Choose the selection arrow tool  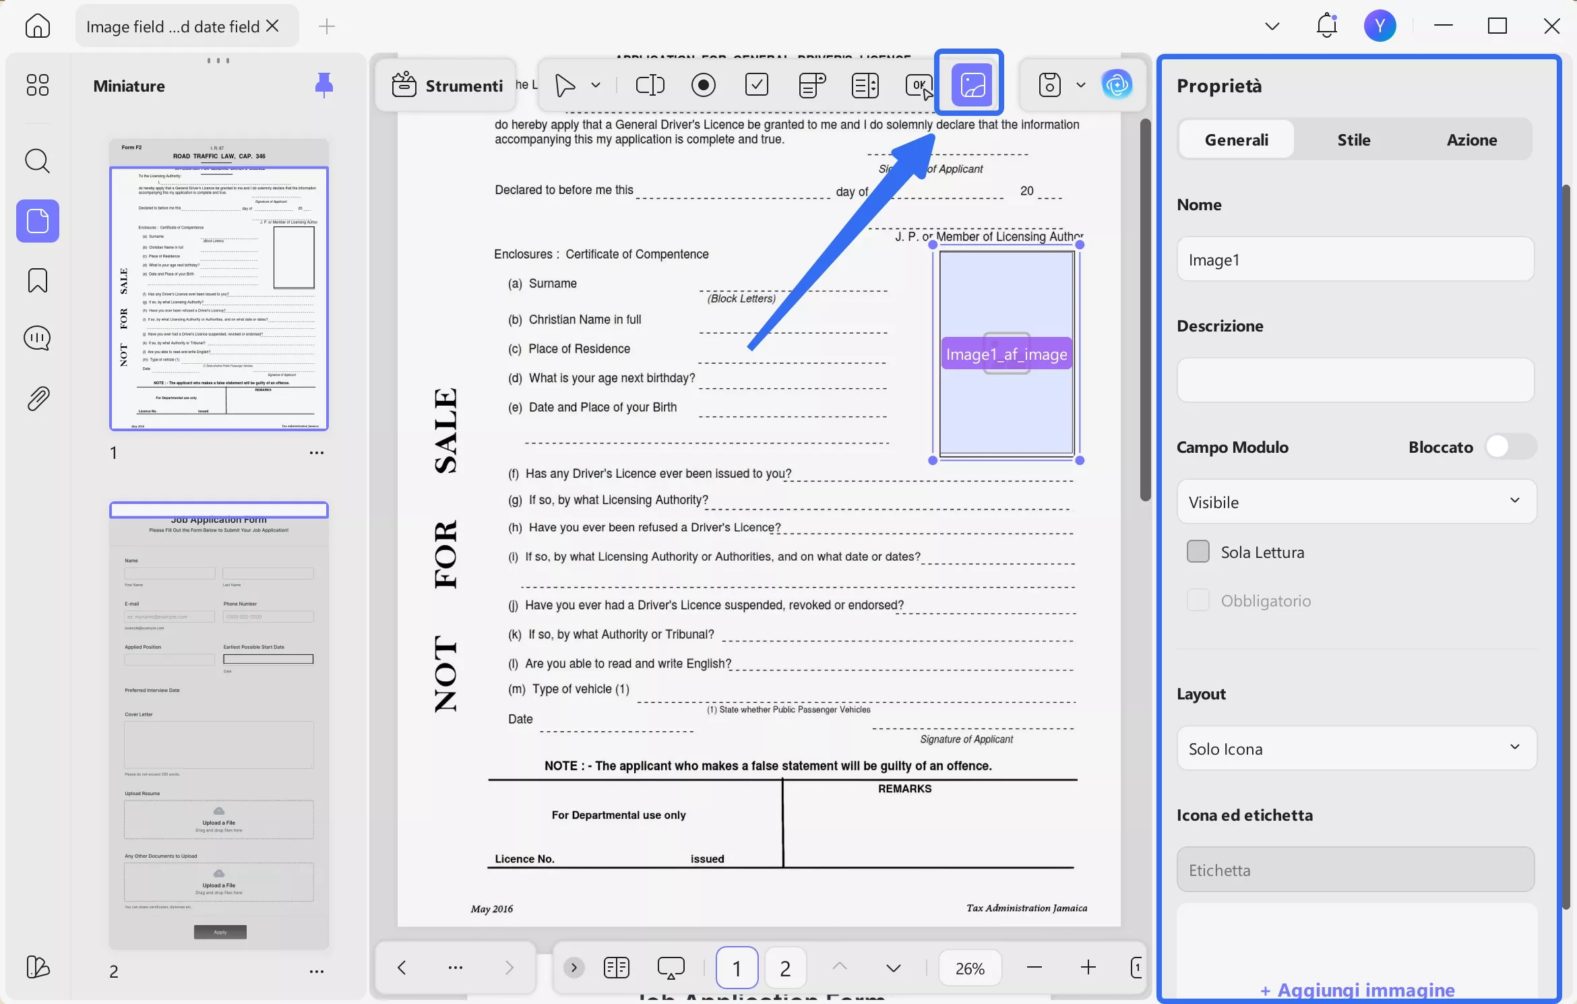click(x=565, y=86)
